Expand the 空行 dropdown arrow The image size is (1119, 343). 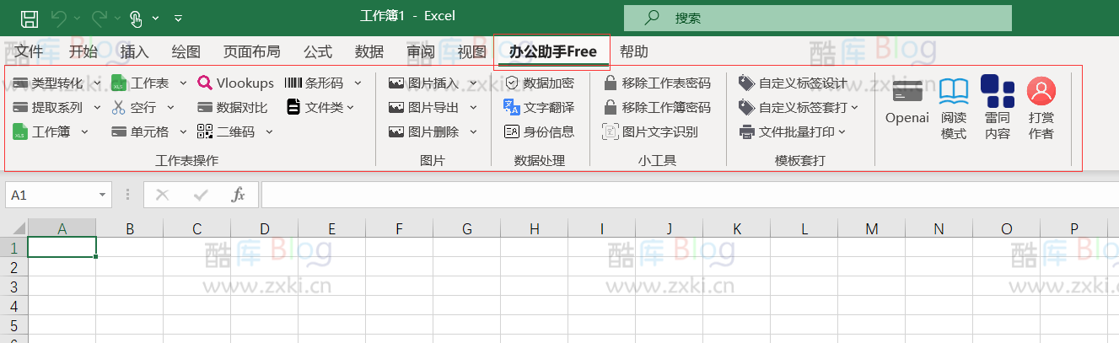click(x=170, y=107)
